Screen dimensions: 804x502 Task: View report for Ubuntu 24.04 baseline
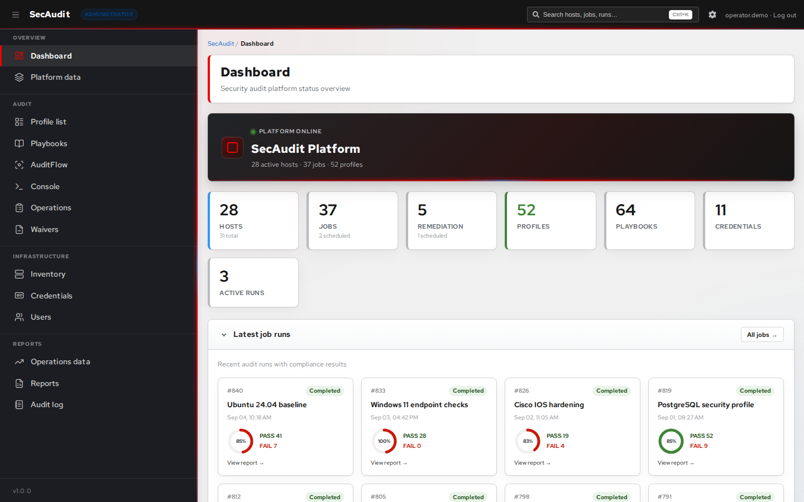[245, 463]
